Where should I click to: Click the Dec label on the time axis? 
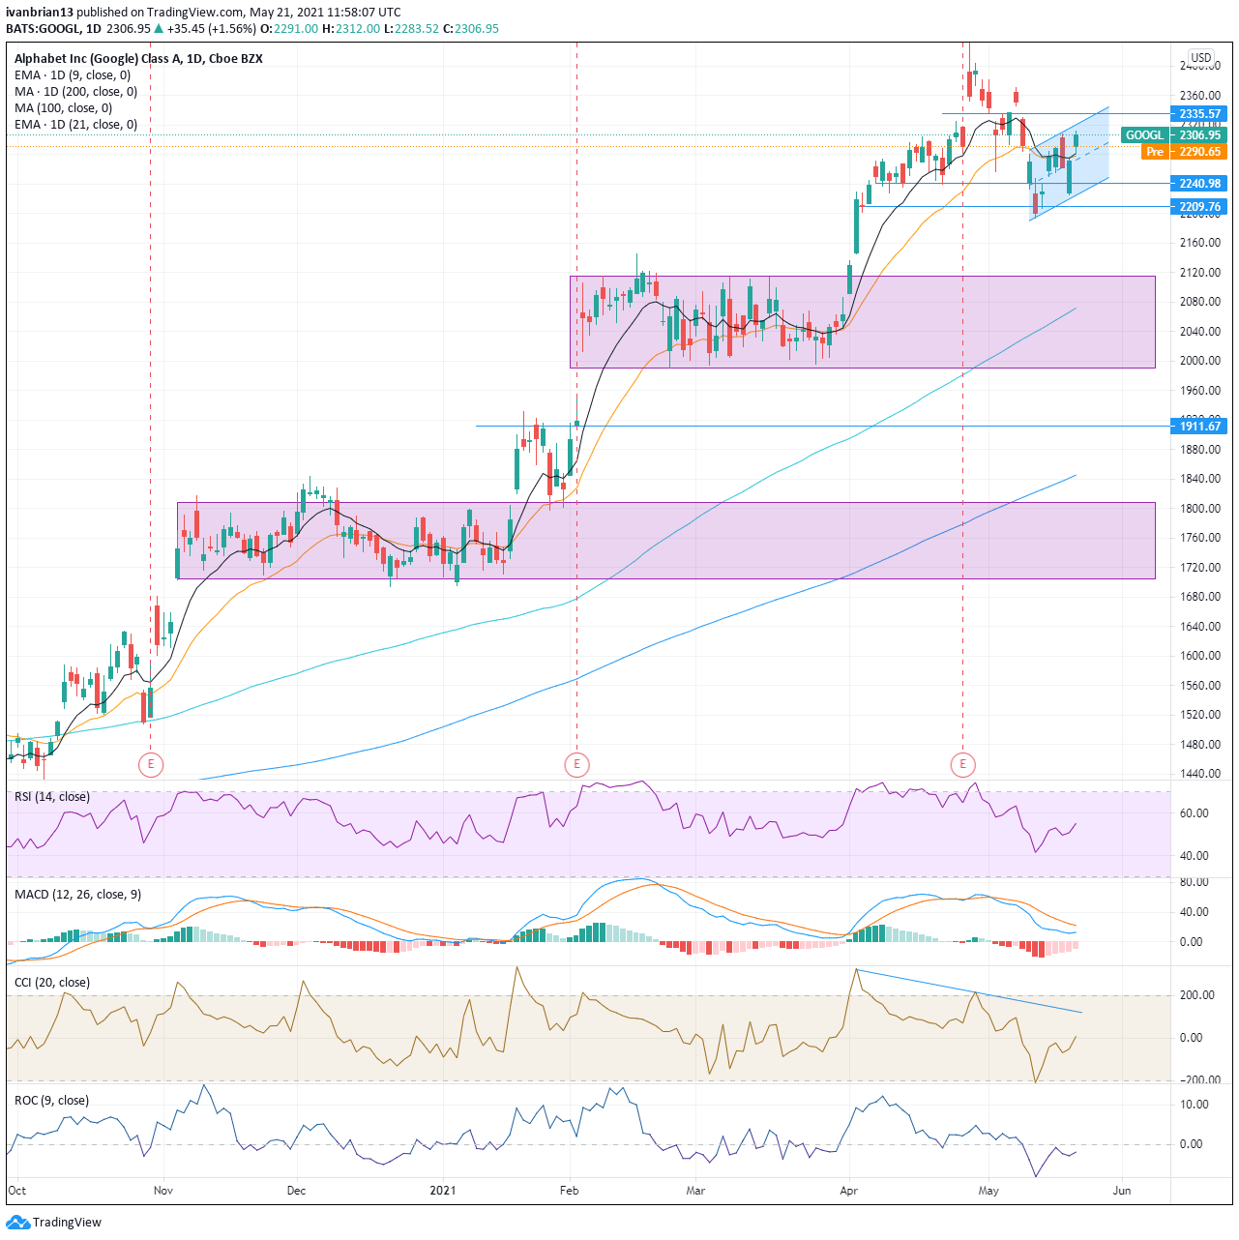coord(297,1191)
